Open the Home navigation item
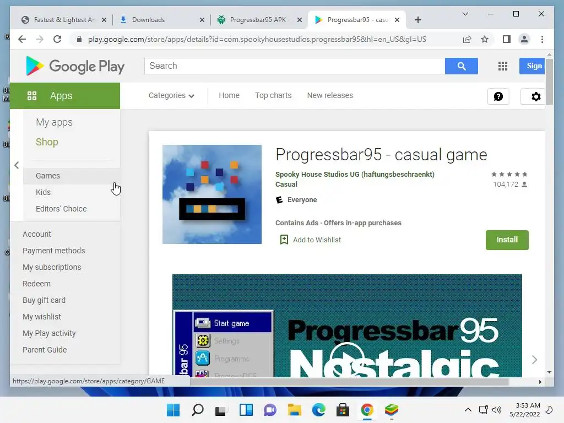 pyautogui.click(x=229, y=96)
